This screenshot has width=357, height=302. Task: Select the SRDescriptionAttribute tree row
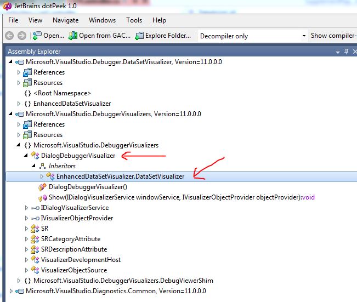click(x=181, y=249)
